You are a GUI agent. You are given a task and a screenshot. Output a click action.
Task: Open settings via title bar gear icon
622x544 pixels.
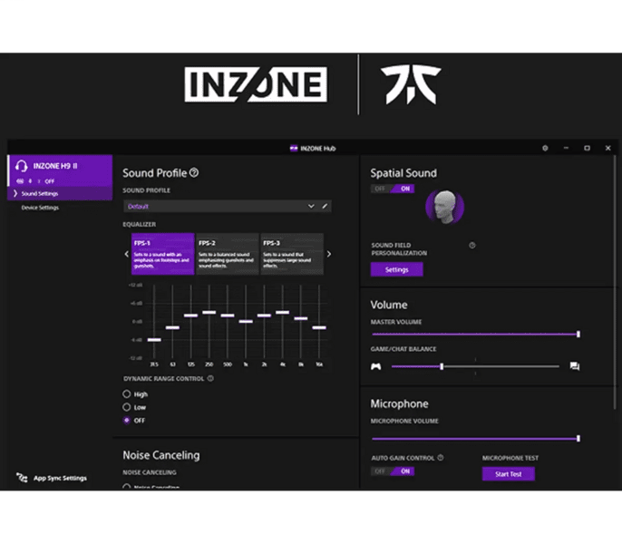coord(545,148)
